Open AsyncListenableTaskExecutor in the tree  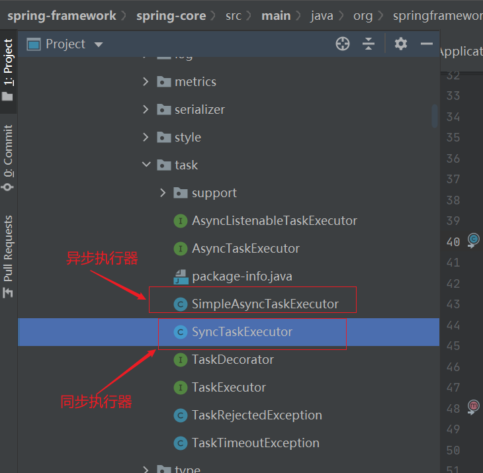(275, 221)
